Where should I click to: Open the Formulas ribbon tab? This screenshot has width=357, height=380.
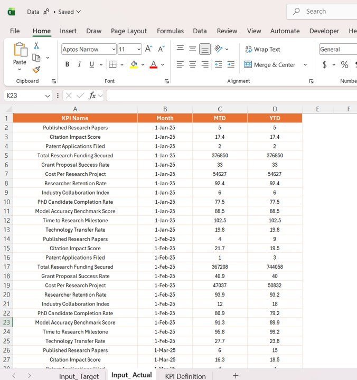(x=170, y=31)
